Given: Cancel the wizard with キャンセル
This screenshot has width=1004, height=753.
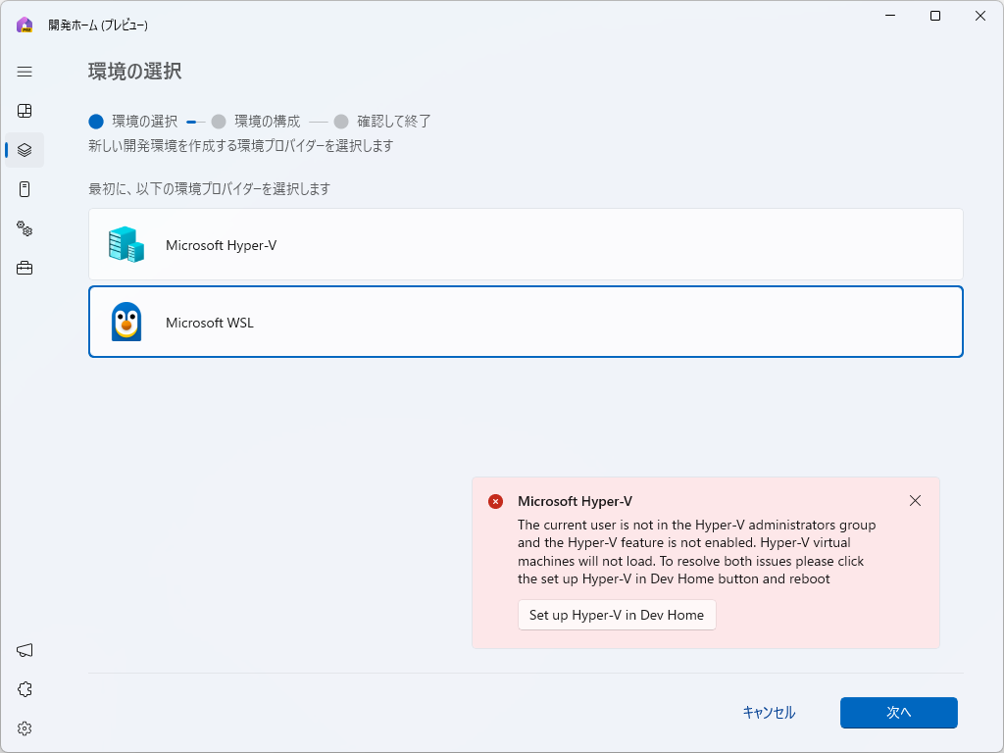Looking at the screenshot, I should click(x=769, y=713).
